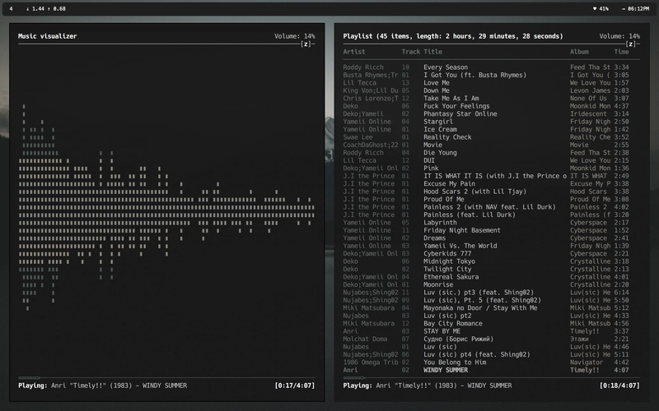Click the progress bar in Playlist window

[x=491, y=378]
